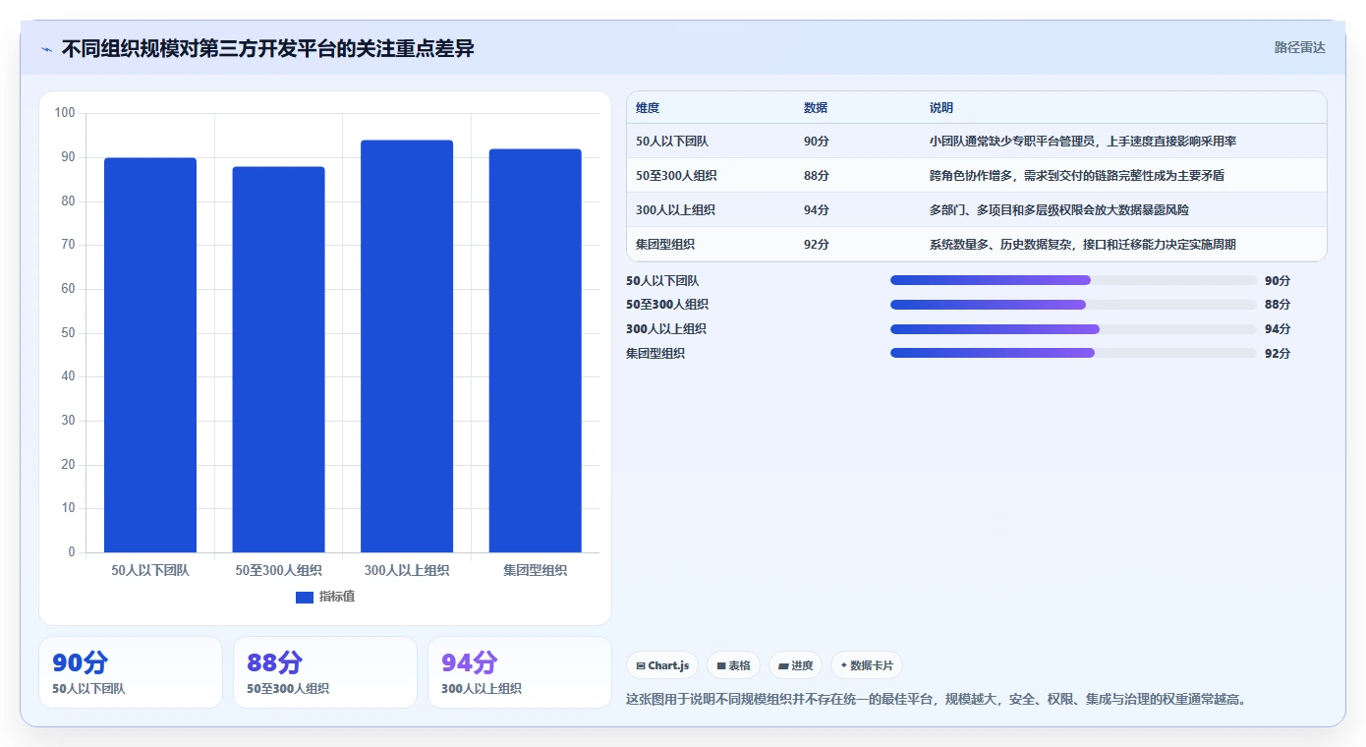
Task: Select the description starting with 系统数量多、历史数据复杂
Action: pyautogui.click(x=1083, y=245)
